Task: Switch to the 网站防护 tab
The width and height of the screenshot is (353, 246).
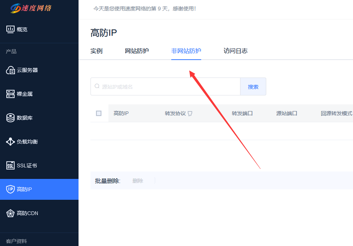Action: coord(136,51)
